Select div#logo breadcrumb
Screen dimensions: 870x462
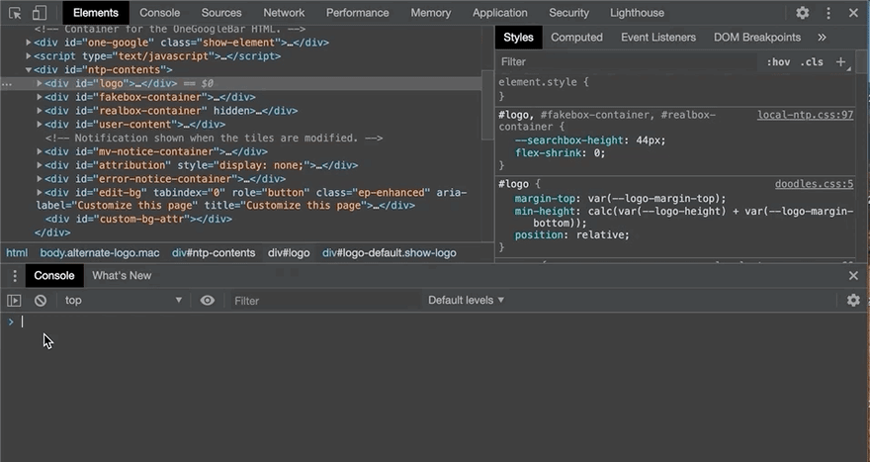point(289,252)
